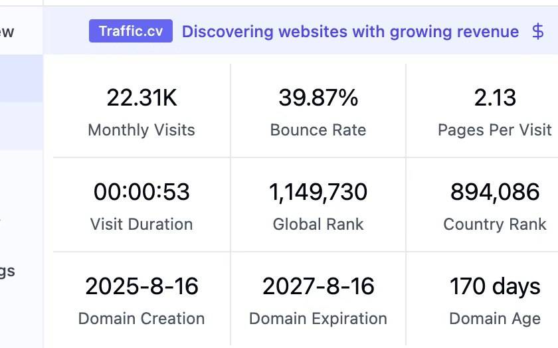
Task: Select the 894,086 country rank value
Action: [x=495, y=192]
